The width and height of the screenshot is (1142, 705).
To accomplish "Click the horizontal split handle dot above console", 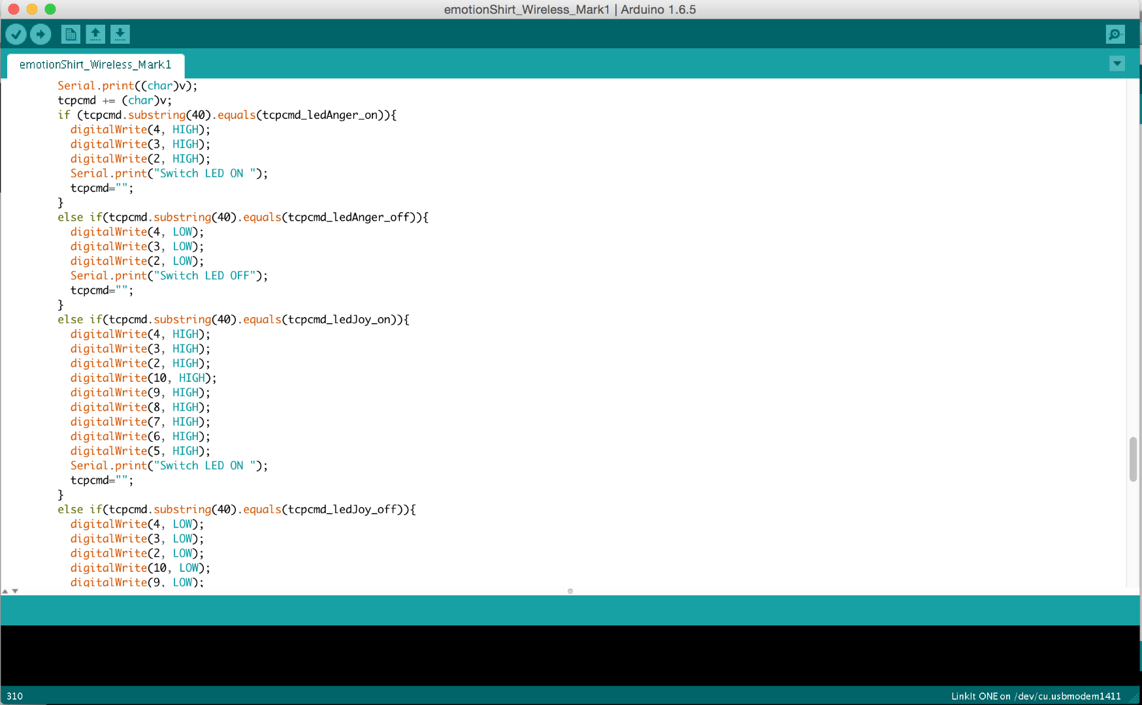I will [x=570, y=591].
